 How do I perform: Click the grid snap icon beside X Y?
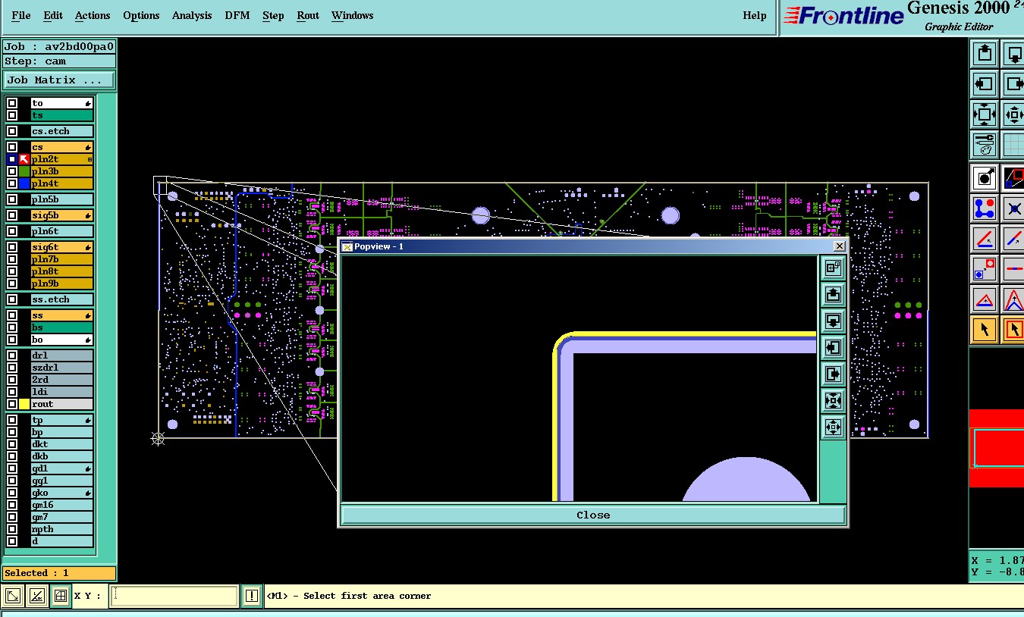(61, 596)
